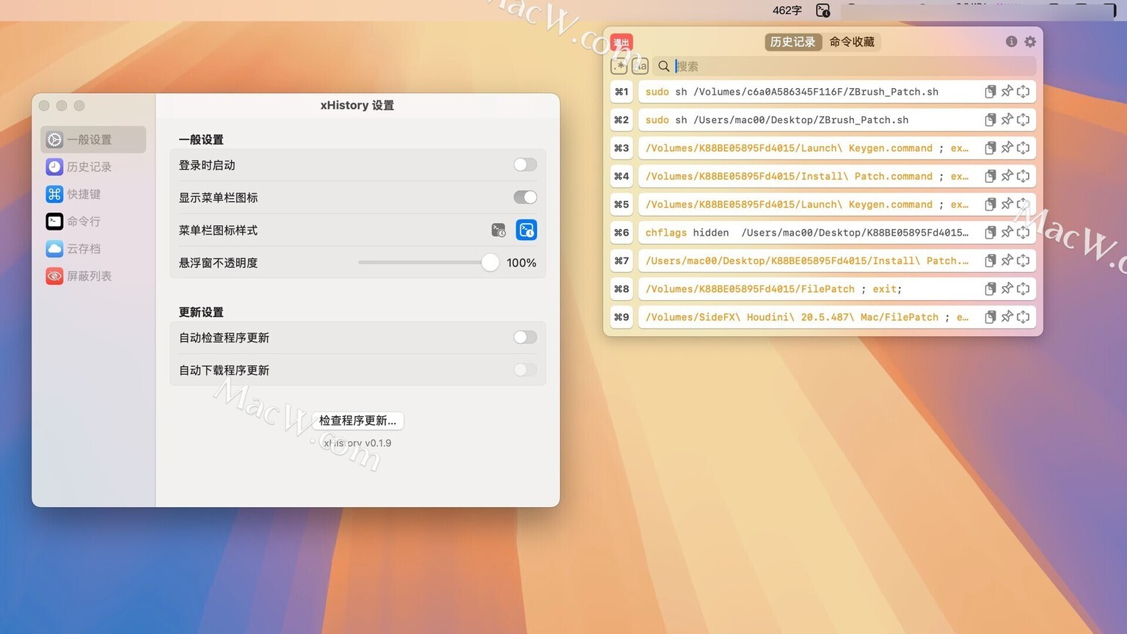Expand the ⌘3 Launch Keygen.command row

click(1023, 148)
